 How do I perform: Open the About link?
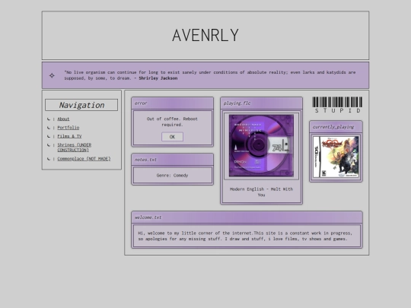63,119
